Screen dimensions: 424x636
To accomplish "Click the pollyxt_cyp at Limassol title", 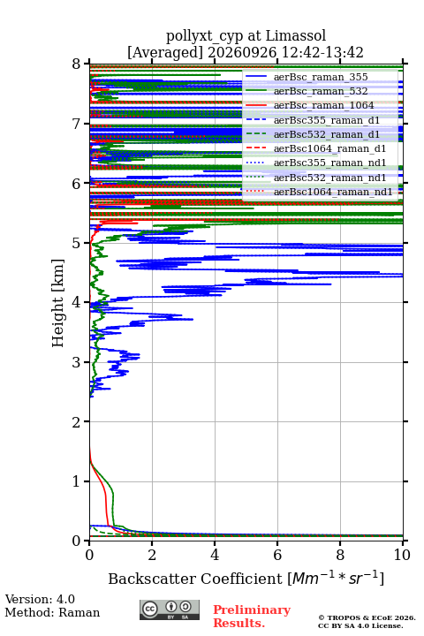I will coord(246,36).
